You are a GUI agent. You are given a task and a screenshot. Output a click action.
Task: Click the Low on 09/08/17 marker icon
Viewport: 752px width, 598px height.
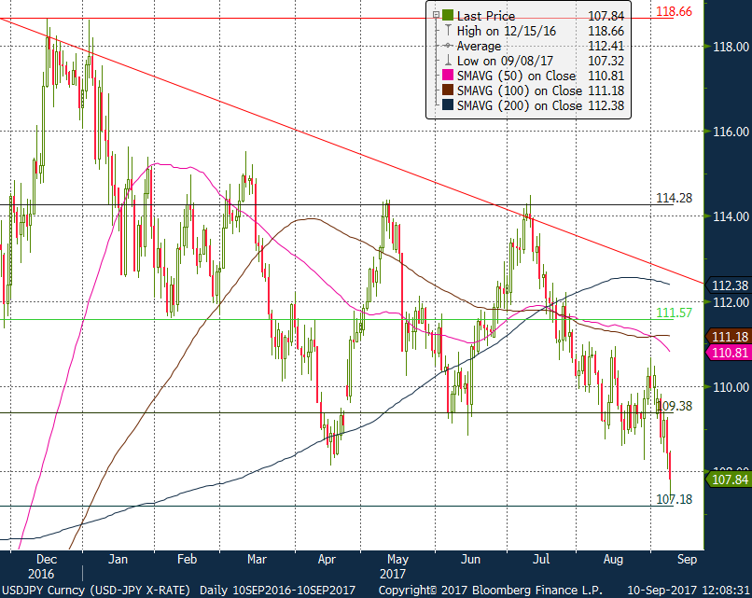tap(449, 61)
